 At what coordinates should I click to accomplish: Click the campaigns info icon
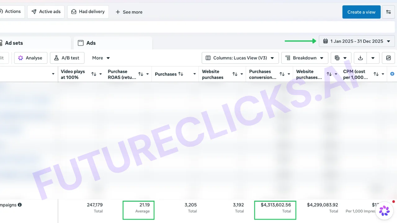20,205
